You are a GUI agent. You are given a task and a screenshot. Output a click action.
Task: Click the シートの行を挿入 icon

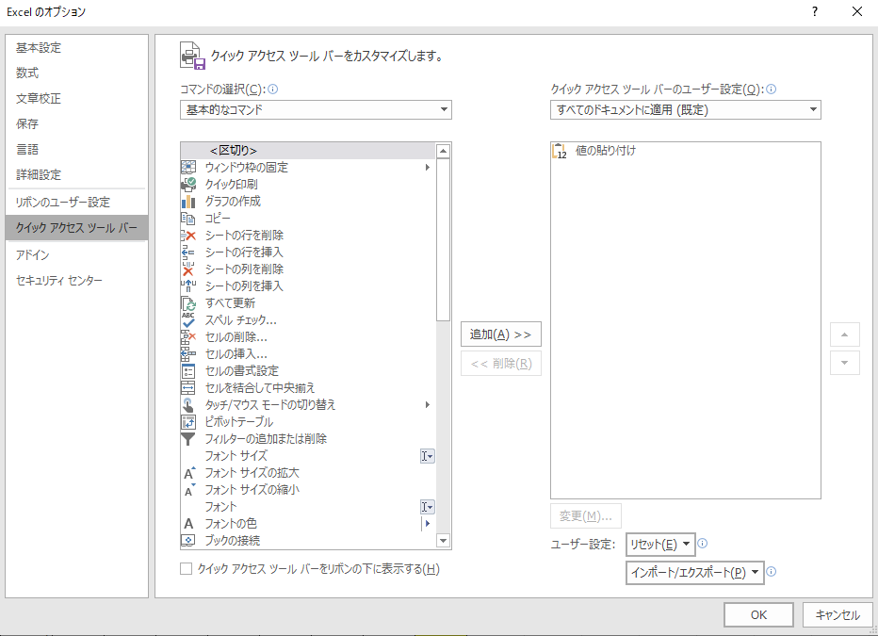tap(188, 252)
